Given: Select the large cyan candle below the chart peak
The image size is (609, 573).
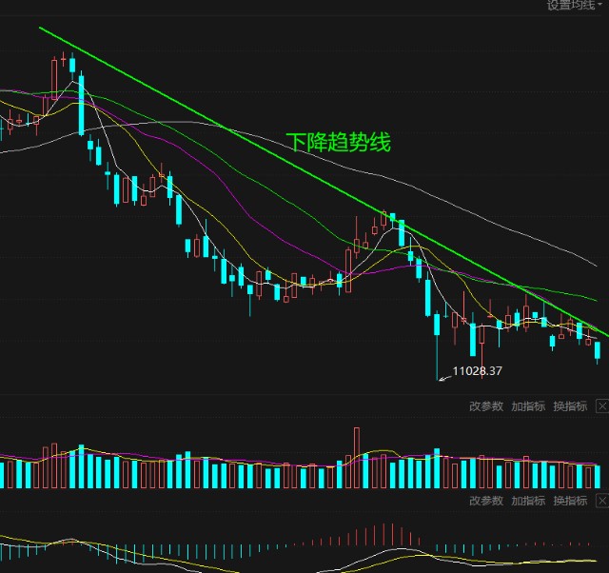Looking at the screenshot, I should point(82,103).
